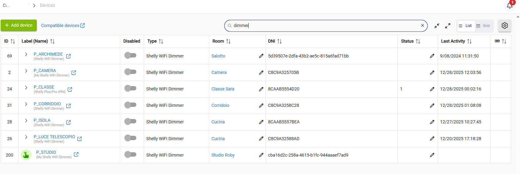Click the Add device button

click(x=19, y=25)
